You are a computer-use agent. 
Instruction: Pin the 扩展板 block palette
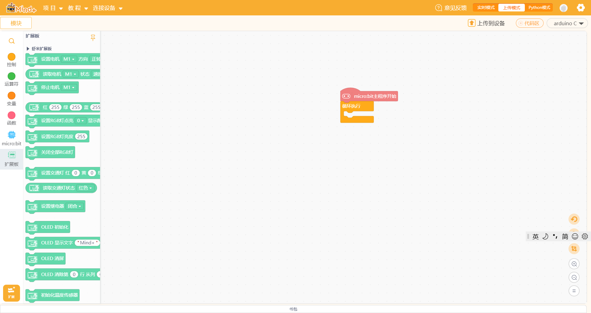93,38
